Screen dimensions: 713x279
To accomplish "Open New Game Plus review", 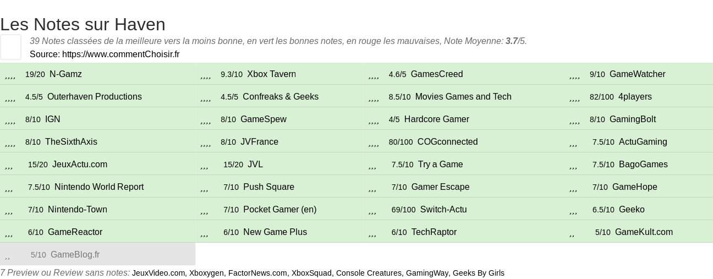I will [x=275, y=232].
